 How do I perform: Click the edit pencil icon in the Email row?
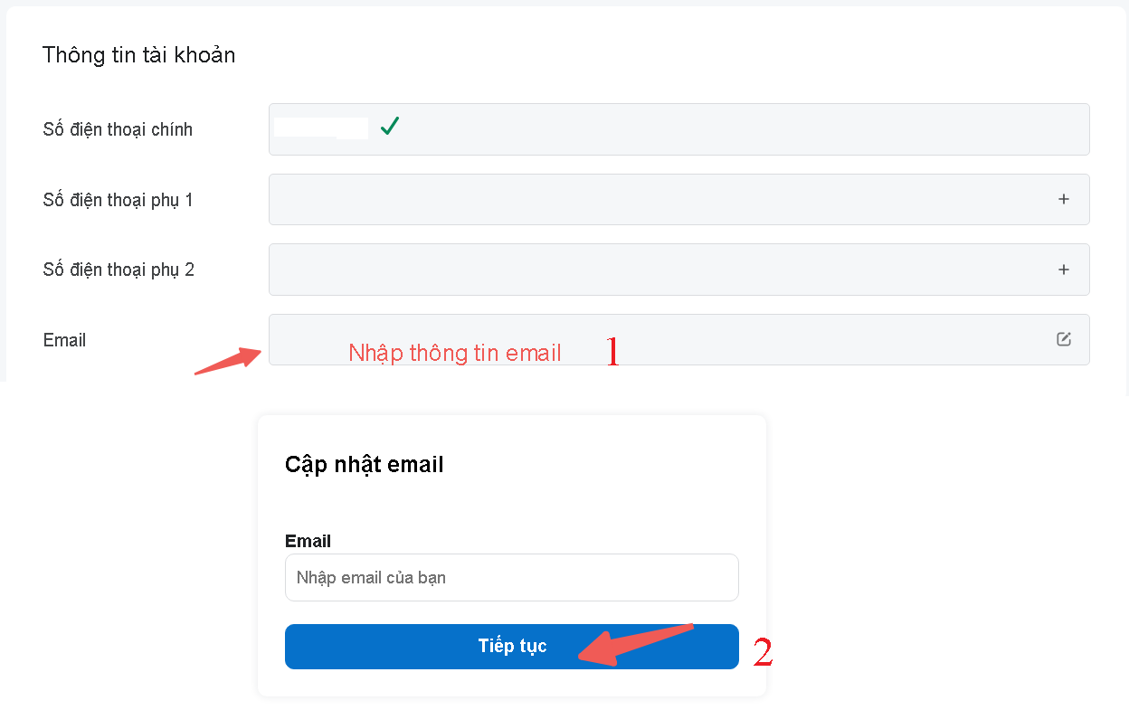[x=1064, y=339]
